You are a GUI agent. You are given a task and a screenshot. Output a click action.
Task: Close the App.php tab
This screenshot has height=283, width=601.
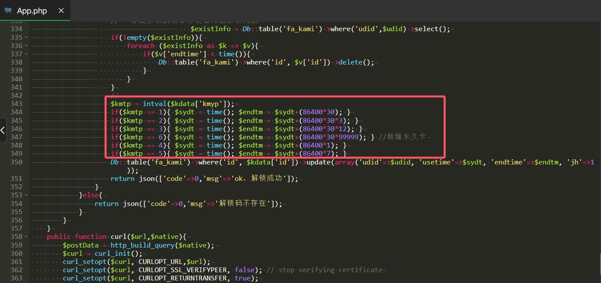click(61, 11)
